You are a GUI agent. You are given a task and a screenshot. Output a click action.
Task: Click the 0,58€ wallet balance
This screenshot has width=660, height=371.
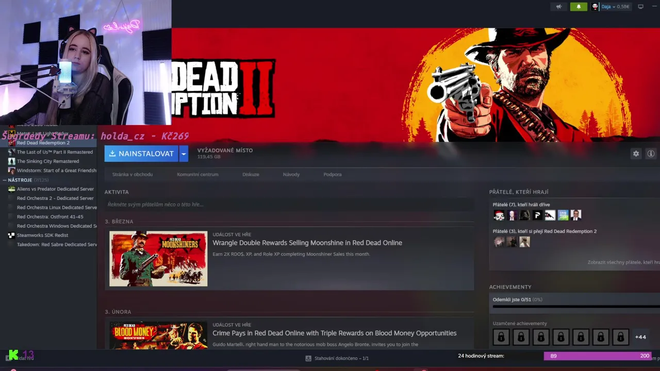click(623, 7)
